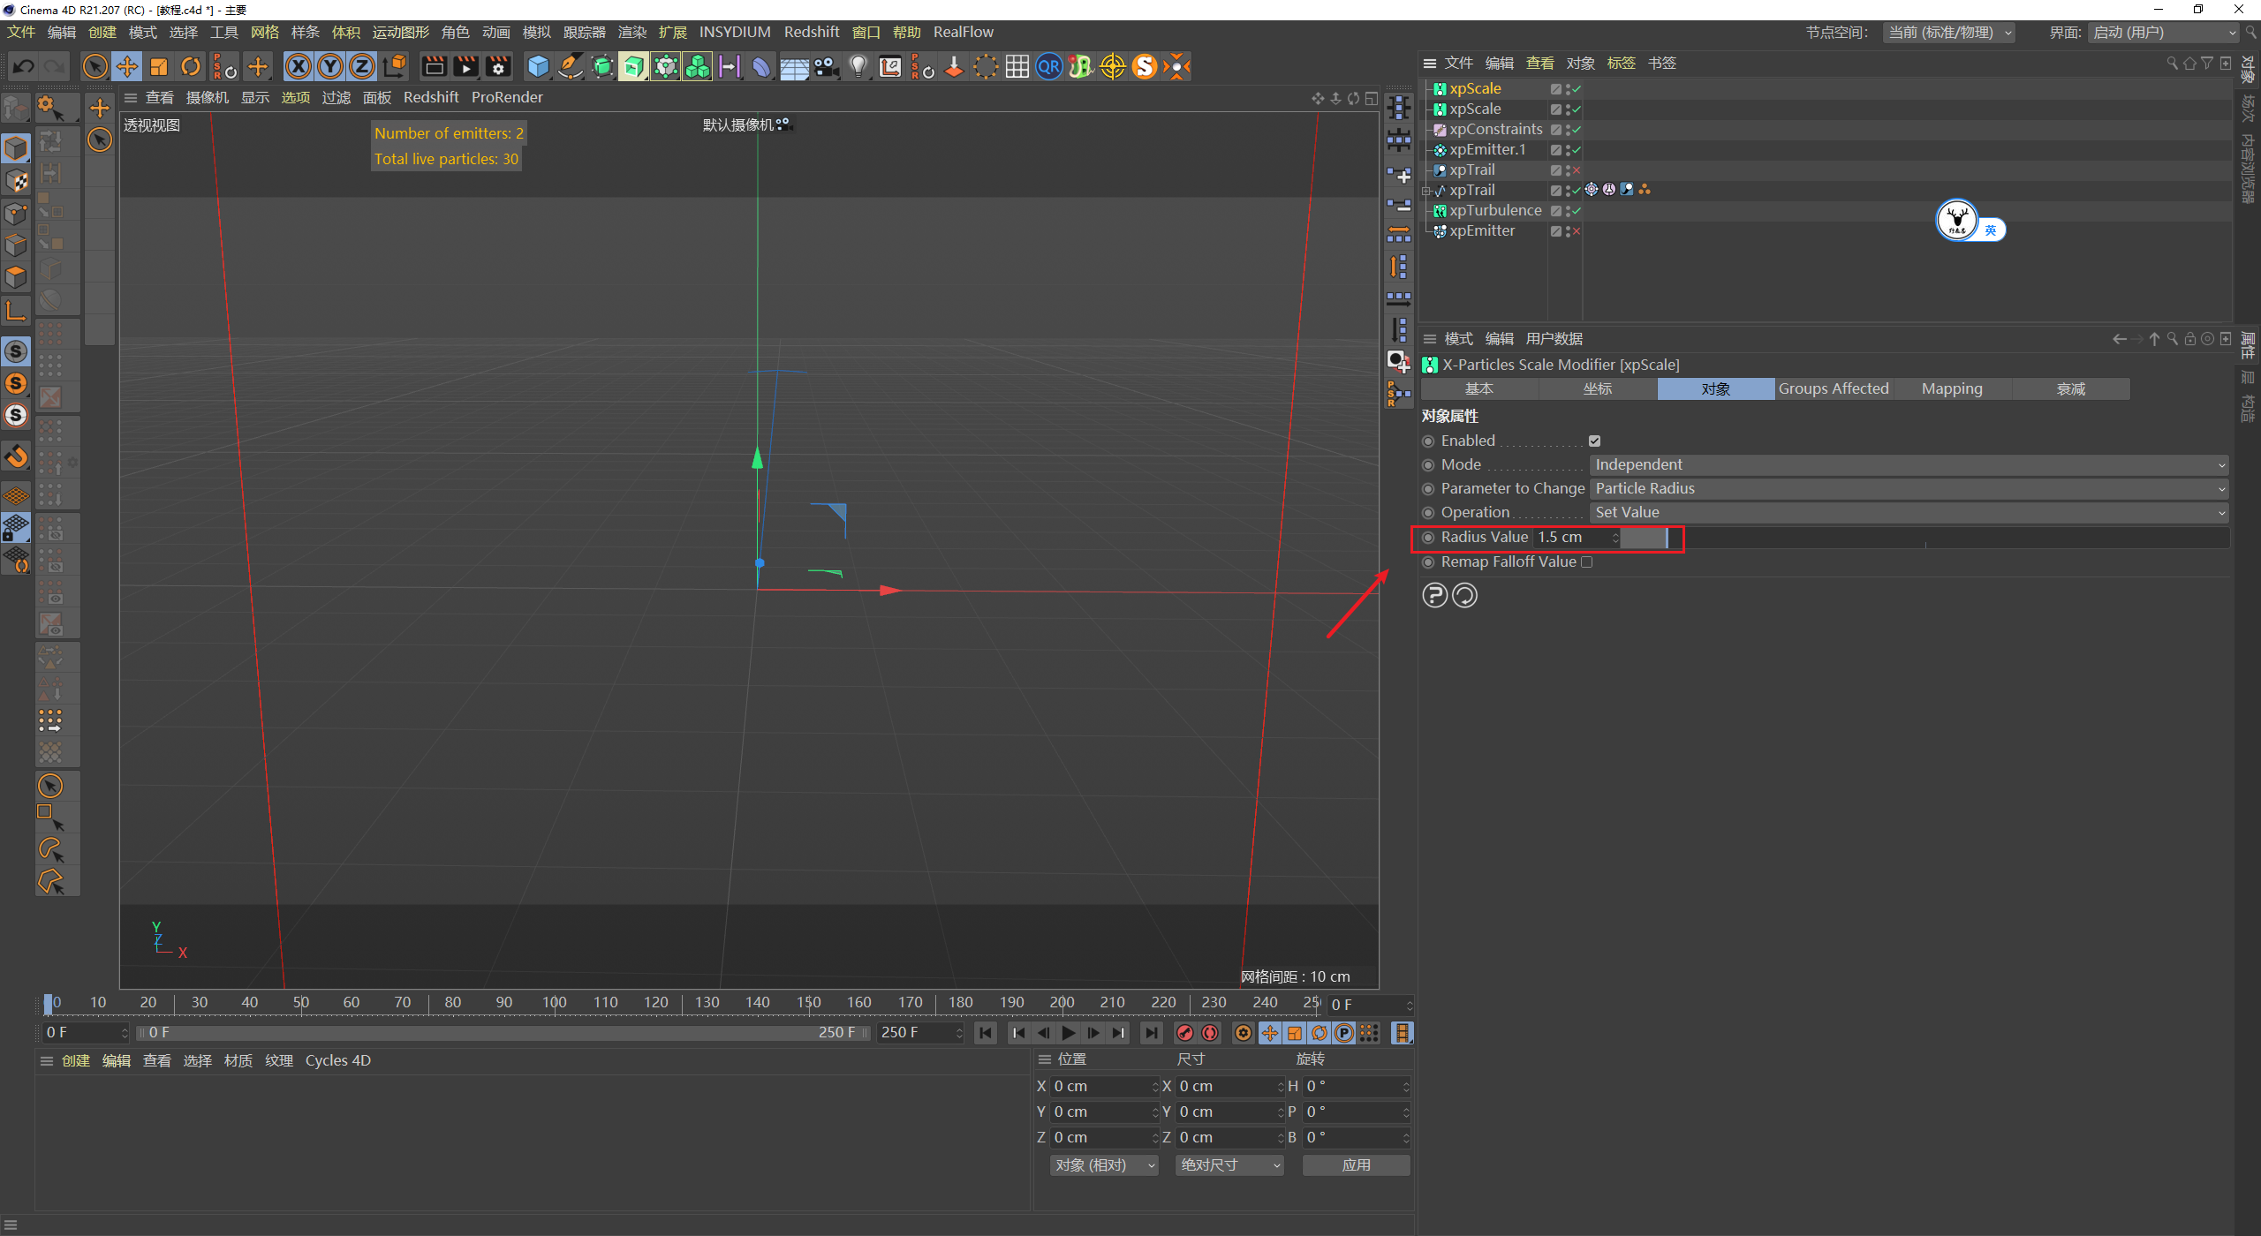Viewport: 2261px width, 1236px height.
Task: Open the viewport ProRender menu
Action: (507, 97)
